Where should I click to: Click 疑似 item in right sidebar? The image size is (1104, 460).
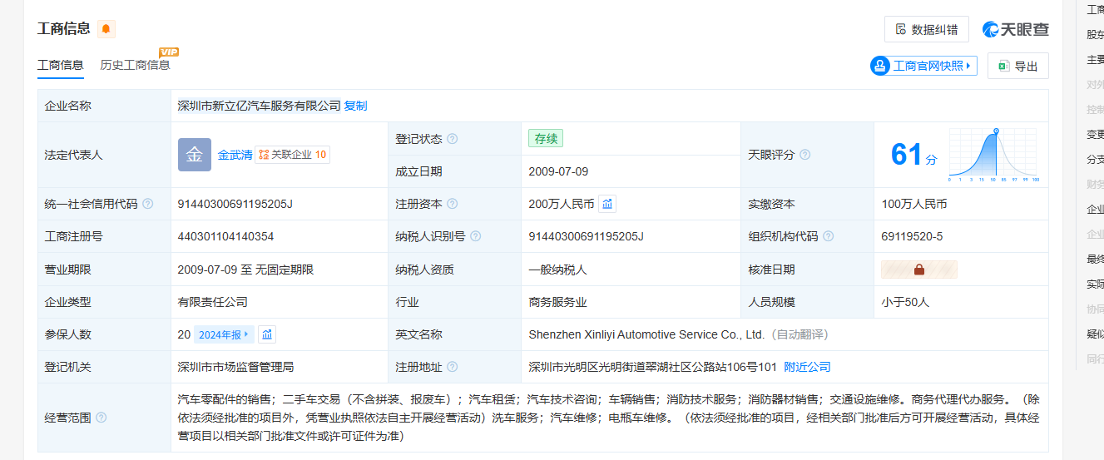pyautogui.click(x=1096, y=334)
